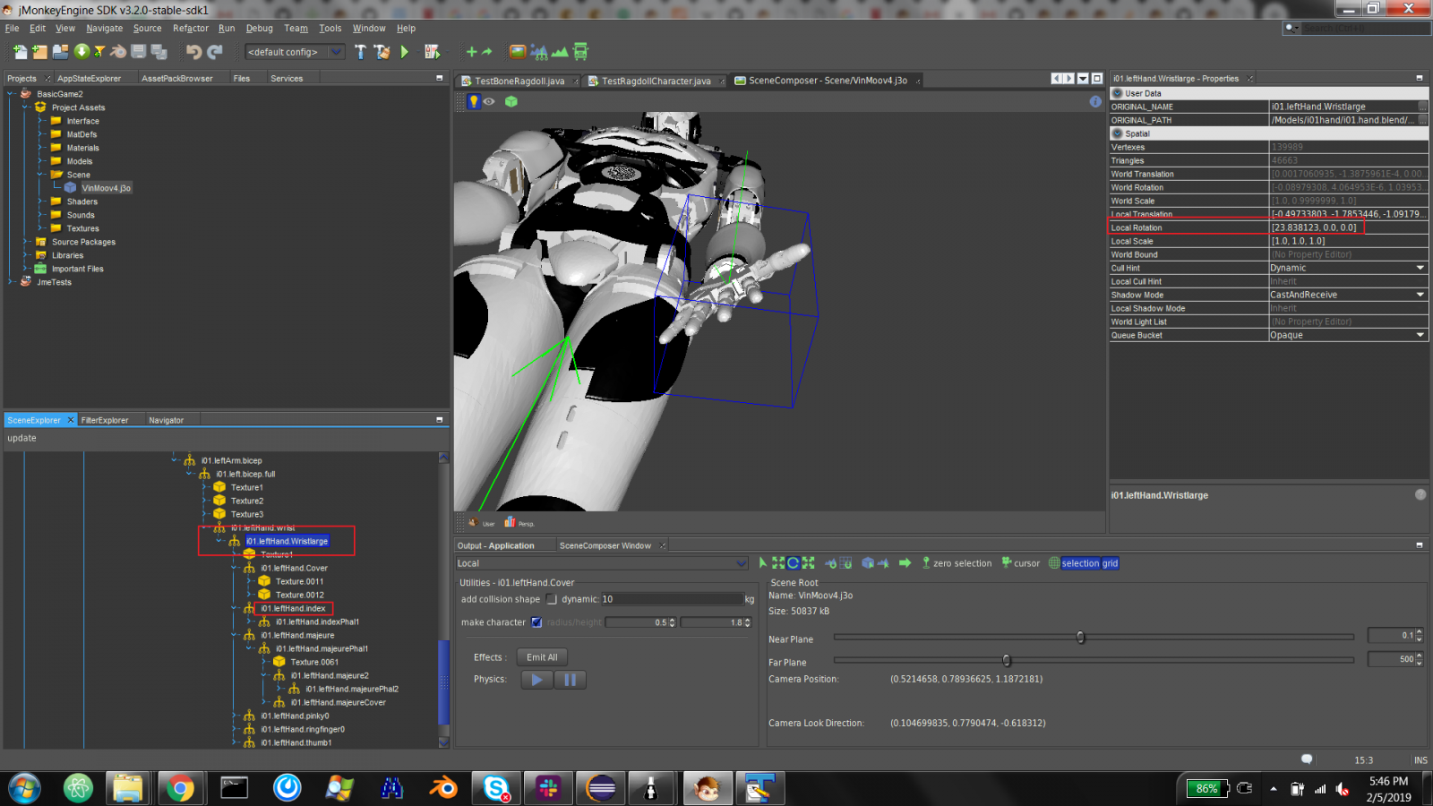Open the default config dropdown

click(295, 52)
